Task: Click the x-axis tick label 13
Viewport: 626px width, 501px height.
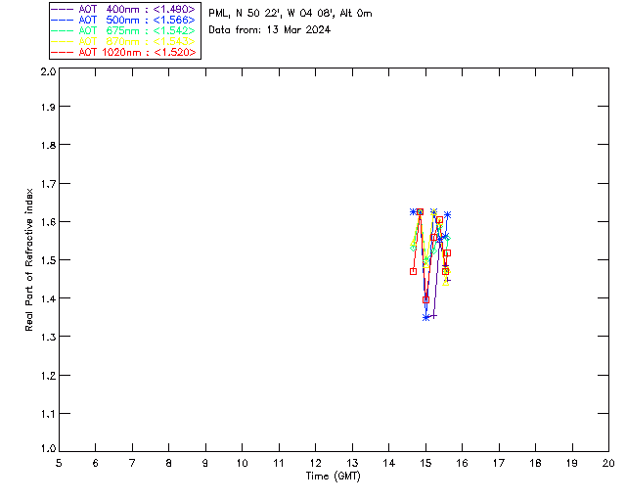Action: pos(352,463)
